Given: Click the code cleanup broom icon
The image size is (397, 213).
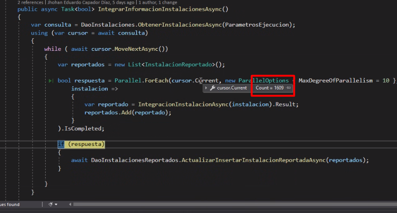Looking at the screenshot, I should pos(50,204).
